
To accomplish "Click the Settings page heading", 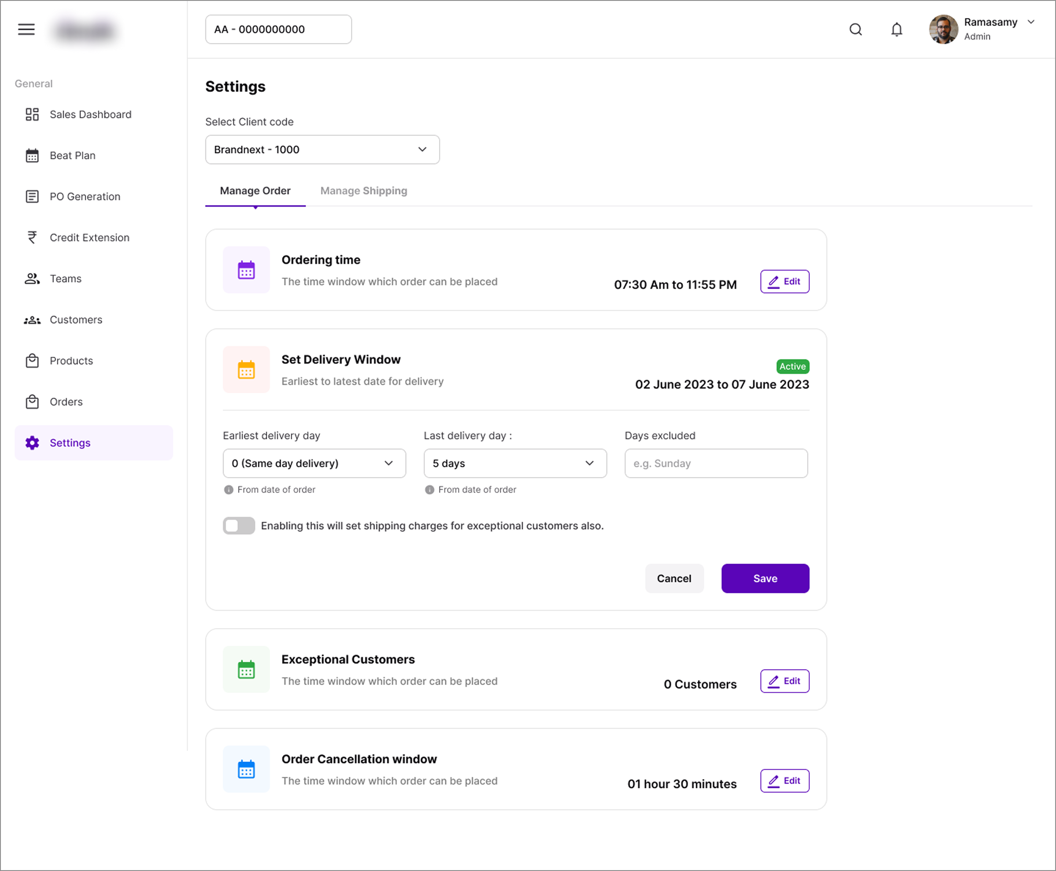I will click(x=235, y=86).
